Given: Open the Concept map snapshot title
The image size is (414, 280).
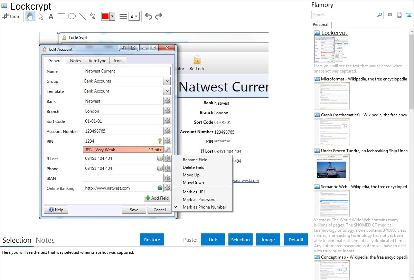Looking at the screenshot, I should click(364, 257).
